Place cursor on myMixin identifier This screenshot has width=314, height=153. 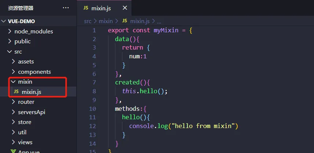pyautogui.click(x=166, y=30)
